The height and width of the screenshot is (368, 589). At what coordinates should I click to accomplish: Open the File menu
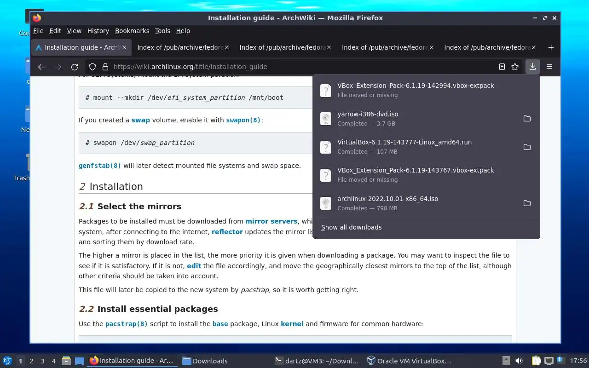point(38,31)
